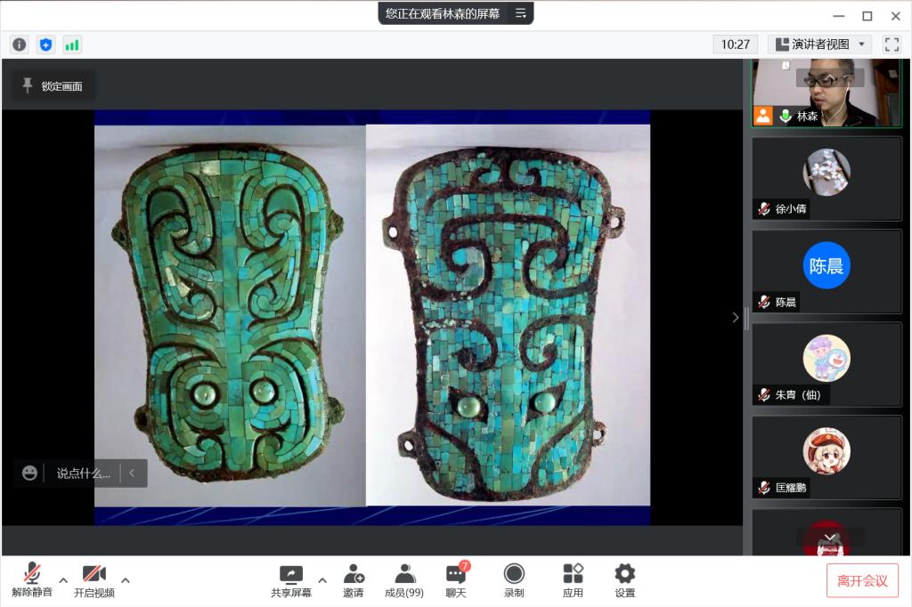Start recording with the Record icon
Image resolution: width=912 pixels, height=607 pixels.
[514, 580]
